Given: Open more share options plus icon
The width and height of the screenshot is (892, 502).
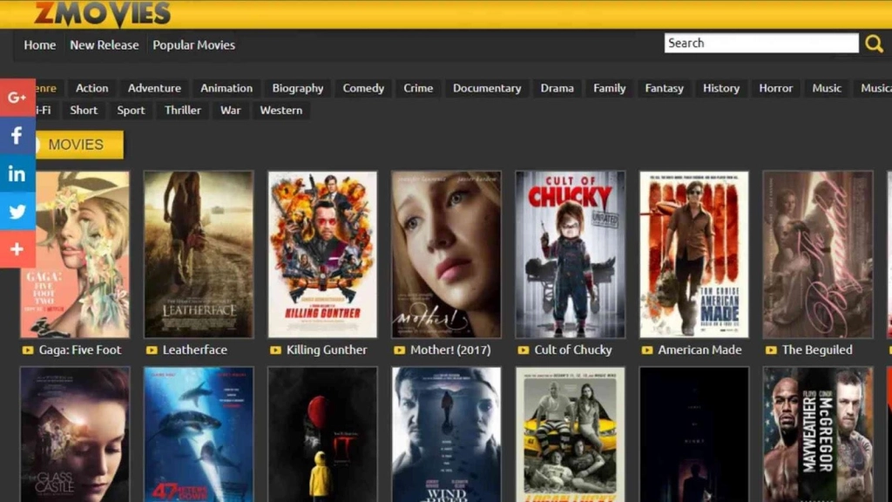Looking at the screenshot, I should (17, 249).
